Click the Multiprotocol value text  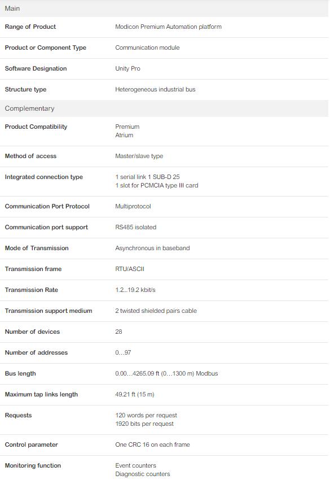click(133, 207)
